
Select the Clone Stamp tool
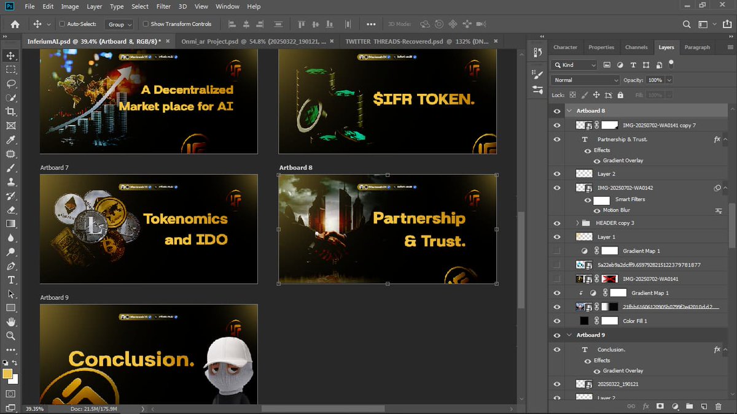tap(10, 182)
